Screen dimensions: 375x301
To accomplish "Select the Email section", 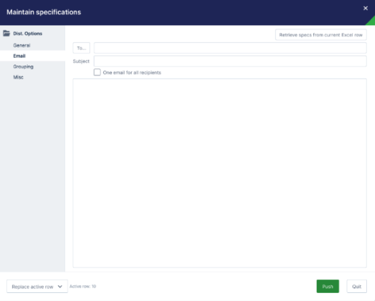I will click(20, 56).
